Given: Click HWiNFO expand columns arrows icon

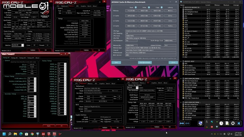Looking at the screenshot, I should pos(182,123).
